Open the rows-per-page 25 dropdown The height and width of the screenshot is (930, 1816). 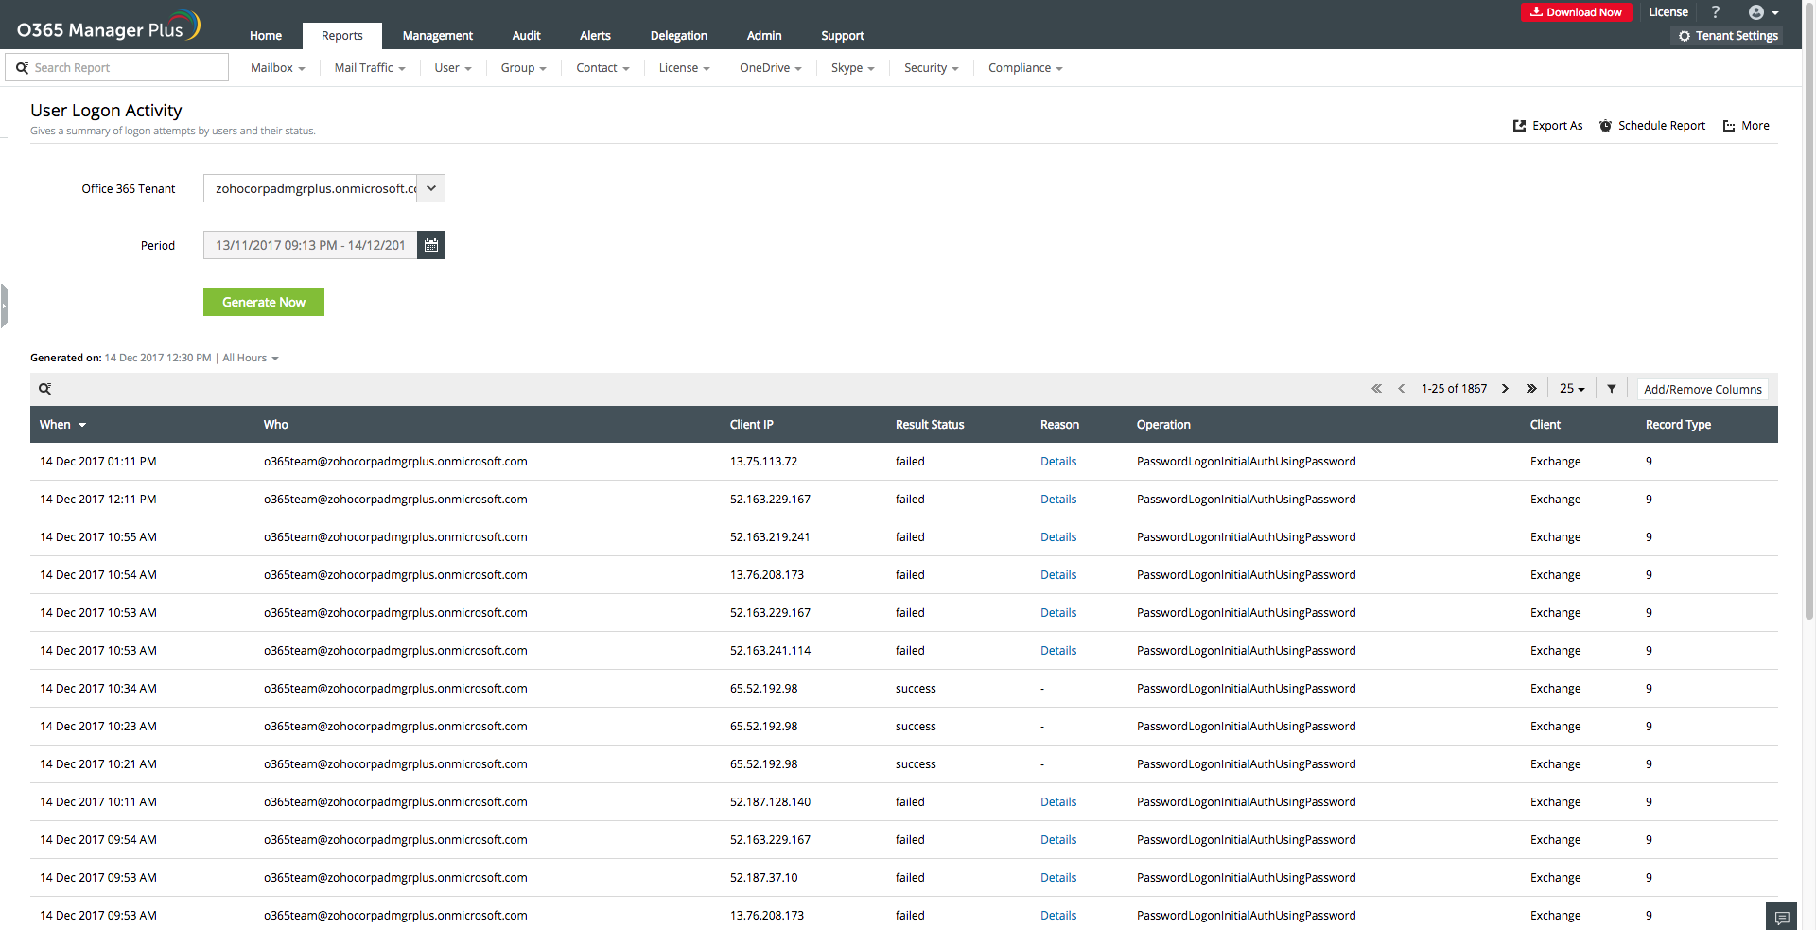(1572, 389)
